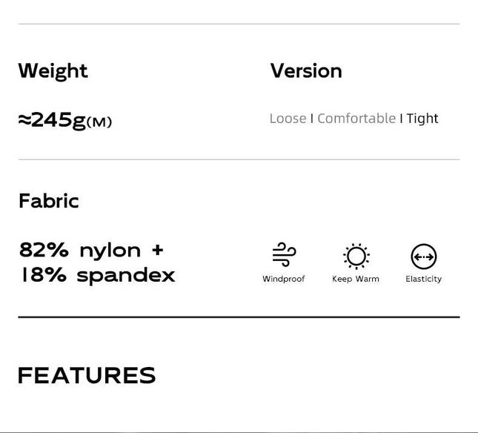Click the 82% nylon text

coord(80,251)
